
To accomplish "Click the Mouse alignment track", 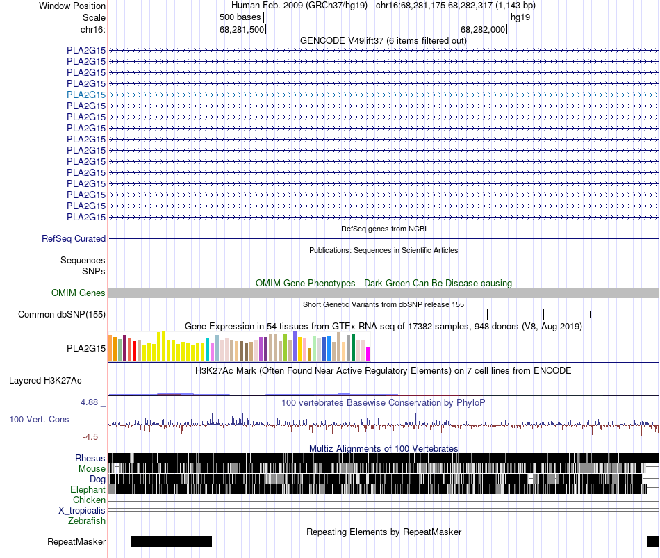I will tap(383, 469).
